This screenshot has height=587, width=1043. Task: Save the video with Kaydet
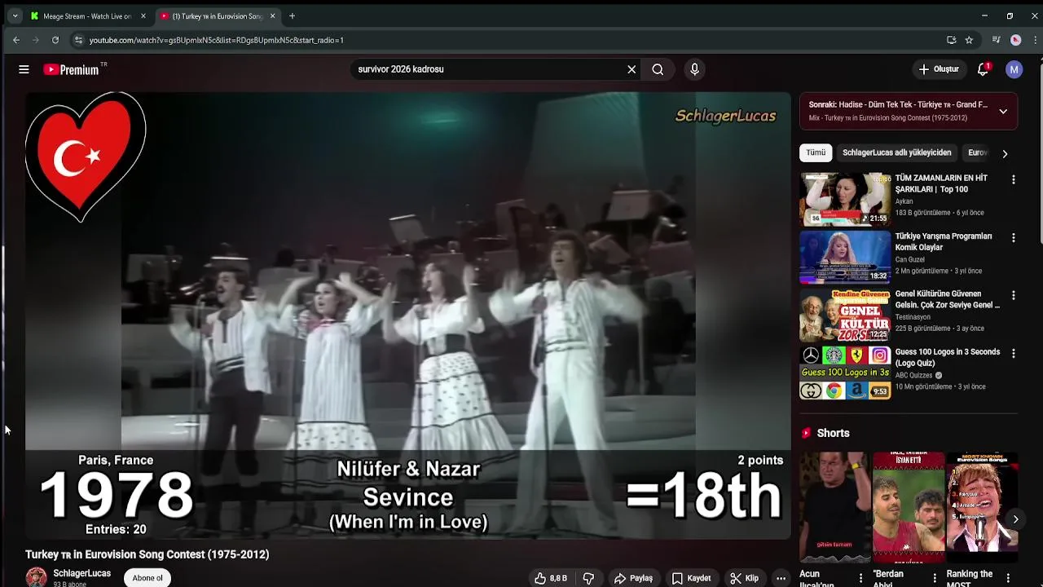click(691, 578)
